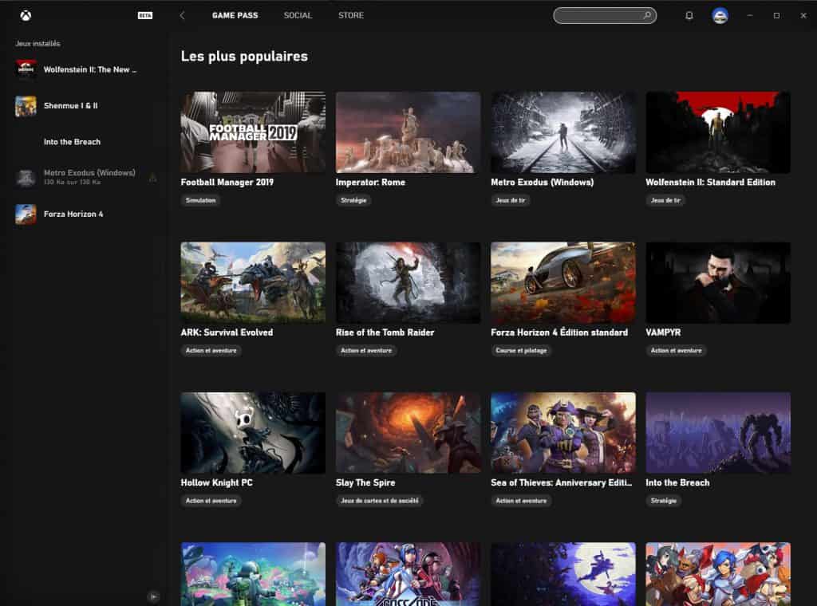The image size is (817, 606).
Task: Click Metro Exodus download warning icon
Action: click(x=152, y=178)
